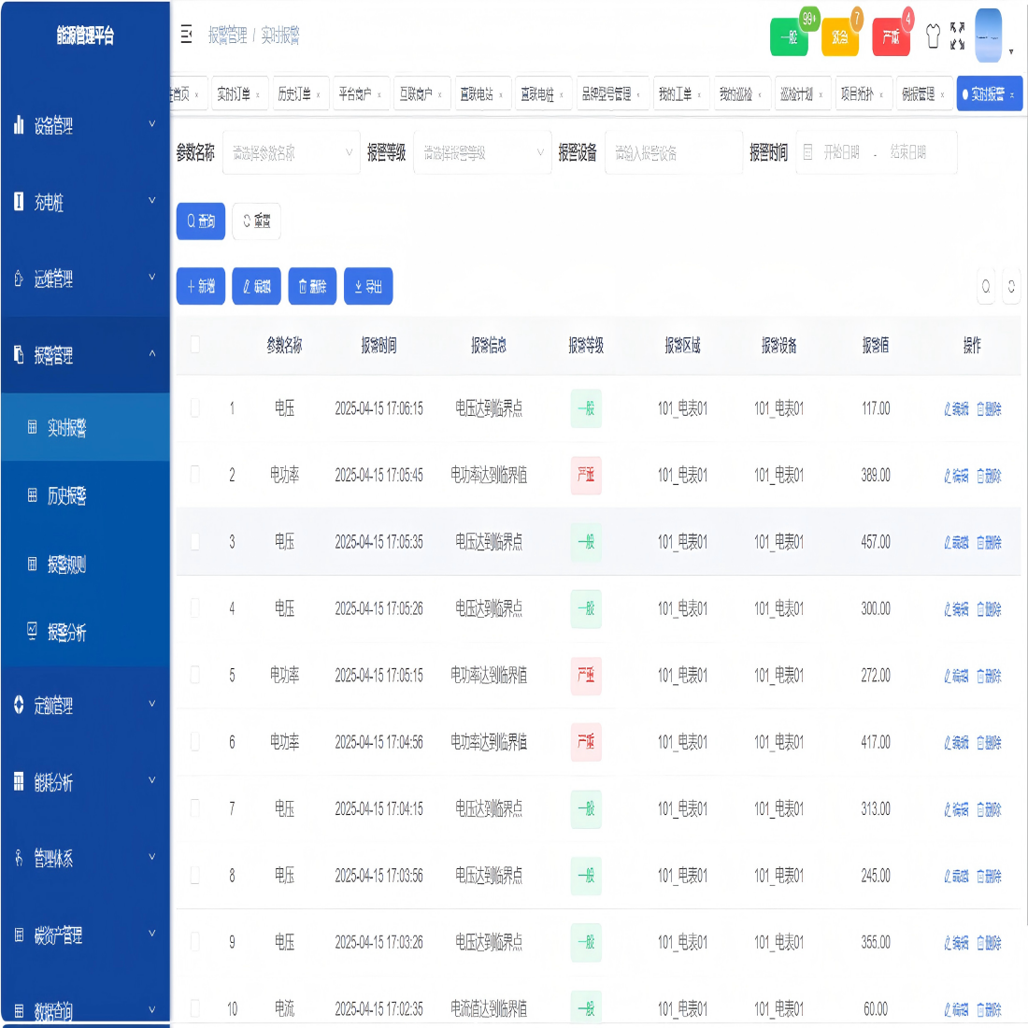Open 历史报警 in the sidebar
1028x1028 pixels.
(67, 496)
